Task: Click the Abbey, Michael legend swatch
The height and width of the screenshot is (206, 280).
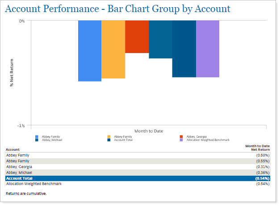Action: point(37,140)
